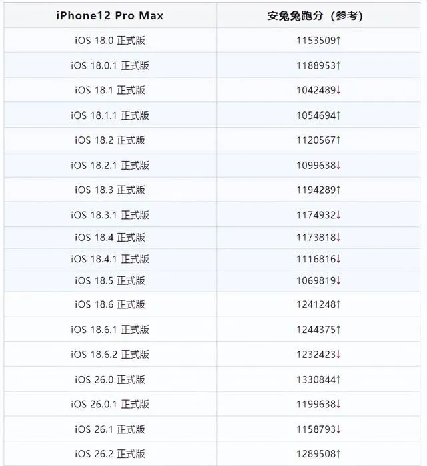Select the iOS 18.0 正式版 row
Image resolution: width=427 pixels, height=466 pixels.
(x=212, y=40)
